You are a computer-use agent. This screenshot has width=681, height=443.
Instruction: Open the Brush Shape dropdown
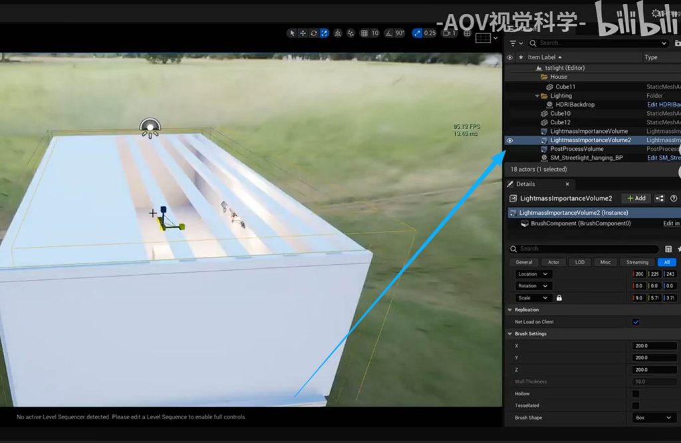pyautogui.click(x=654, y=418)
